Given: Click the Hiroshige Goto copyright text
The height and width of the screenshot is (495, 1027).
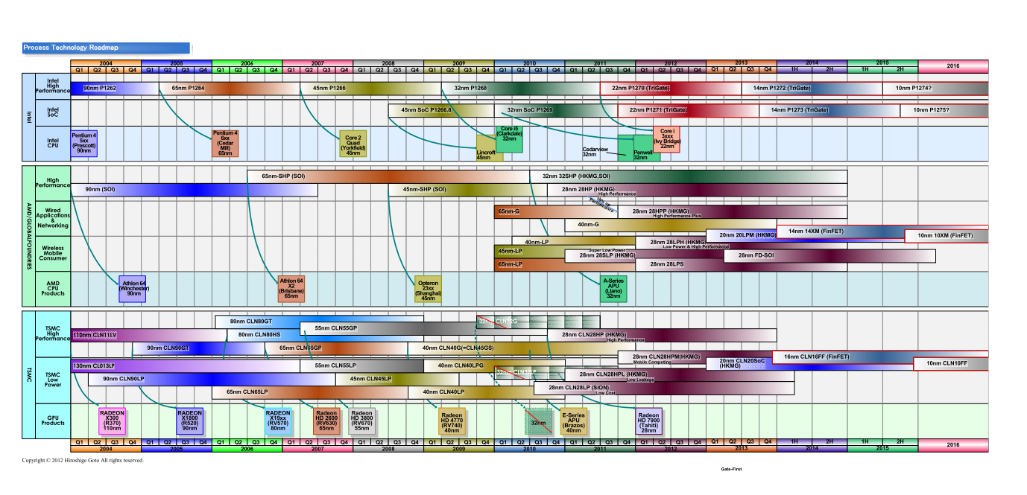Looking at the screenshot, I should tap(83, 461).
